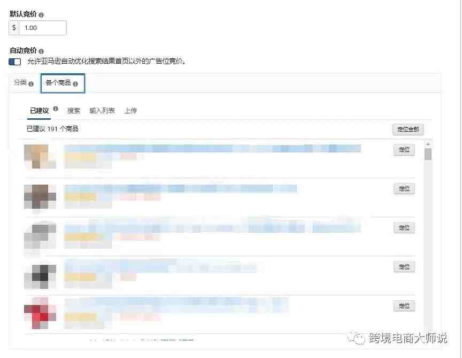Click the 定位全部 button
Screen dimensions: 462x358
408,129
